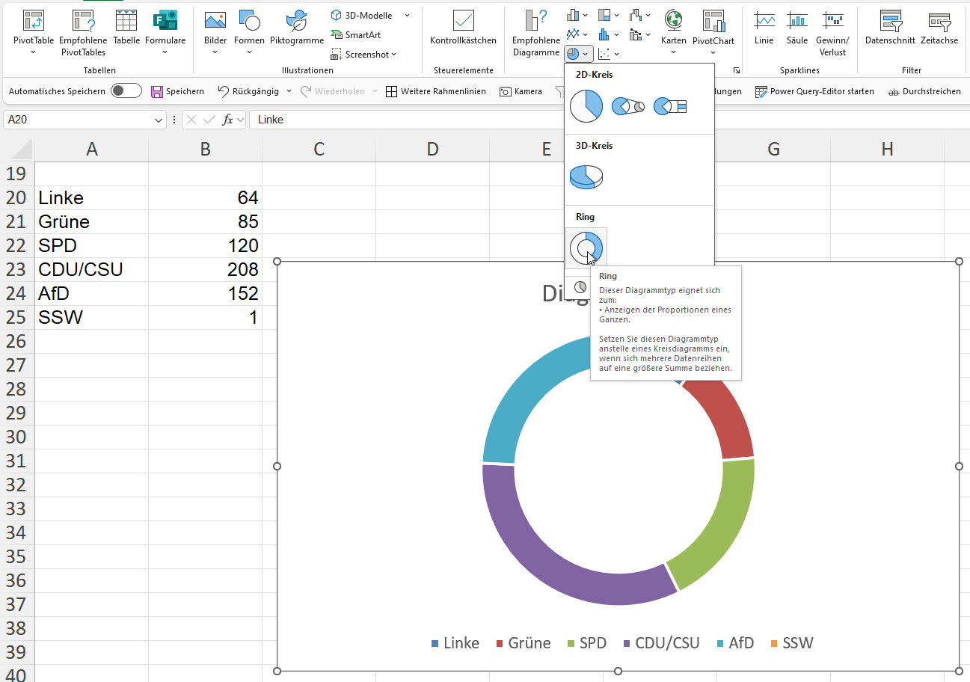
Task: Click the Empfohlene Diagramme icon
Action: coord(536,22)
